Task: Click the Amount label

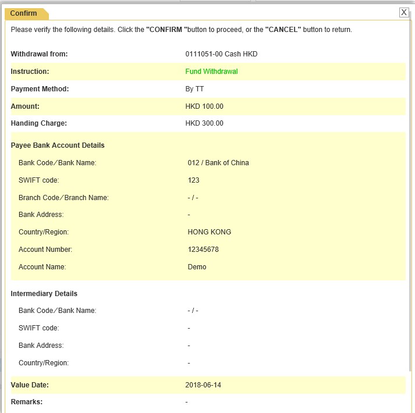Action: [25, 106]
